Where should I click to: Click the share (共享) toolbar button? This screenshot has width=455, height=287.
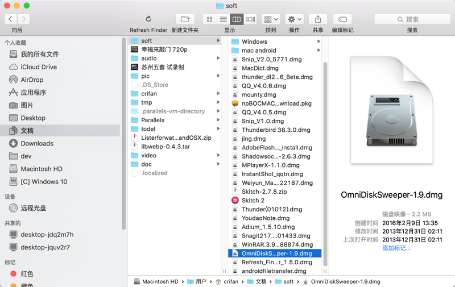point(318,19)
